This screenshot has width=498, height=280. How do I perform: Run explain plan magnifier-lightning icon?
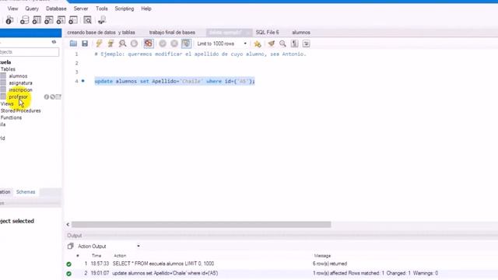point(122,44)
